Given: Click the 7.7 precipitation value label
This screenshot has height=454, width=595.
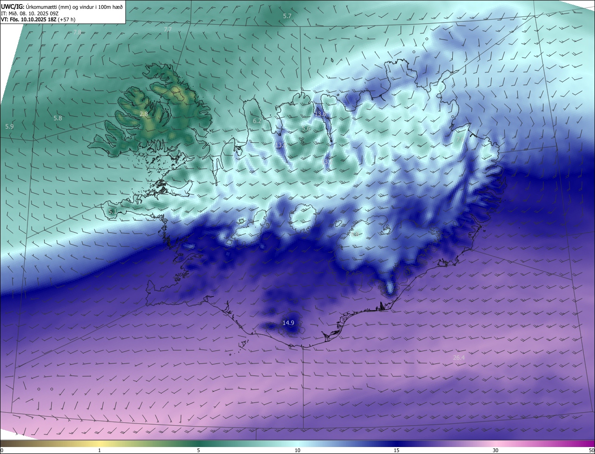Looking at the screenshot, I should point(168,29).
